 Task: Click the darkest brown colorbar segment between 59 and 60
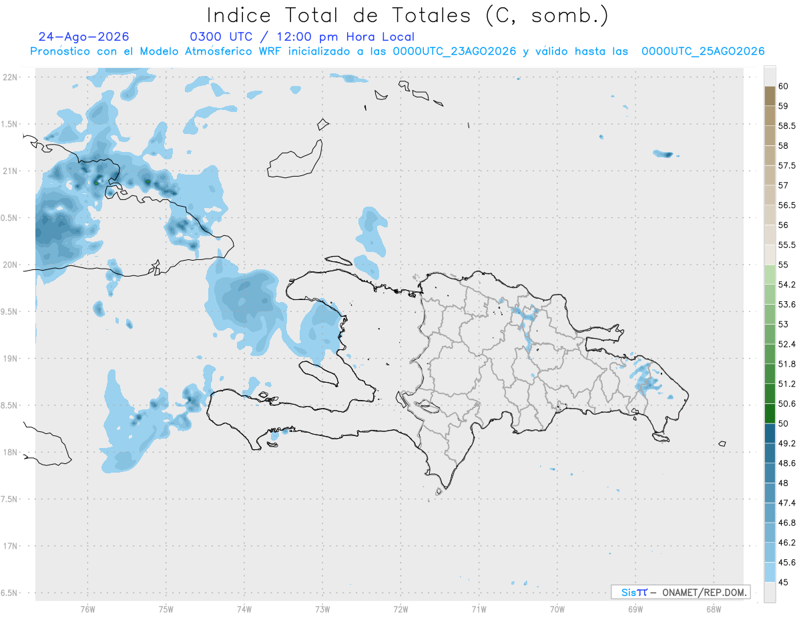click(x=770, y=96)
